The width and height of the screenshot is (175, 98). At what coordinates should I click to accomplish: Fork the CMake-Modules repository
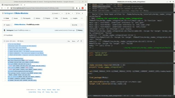pyautogui.click(x=78, y=13)
